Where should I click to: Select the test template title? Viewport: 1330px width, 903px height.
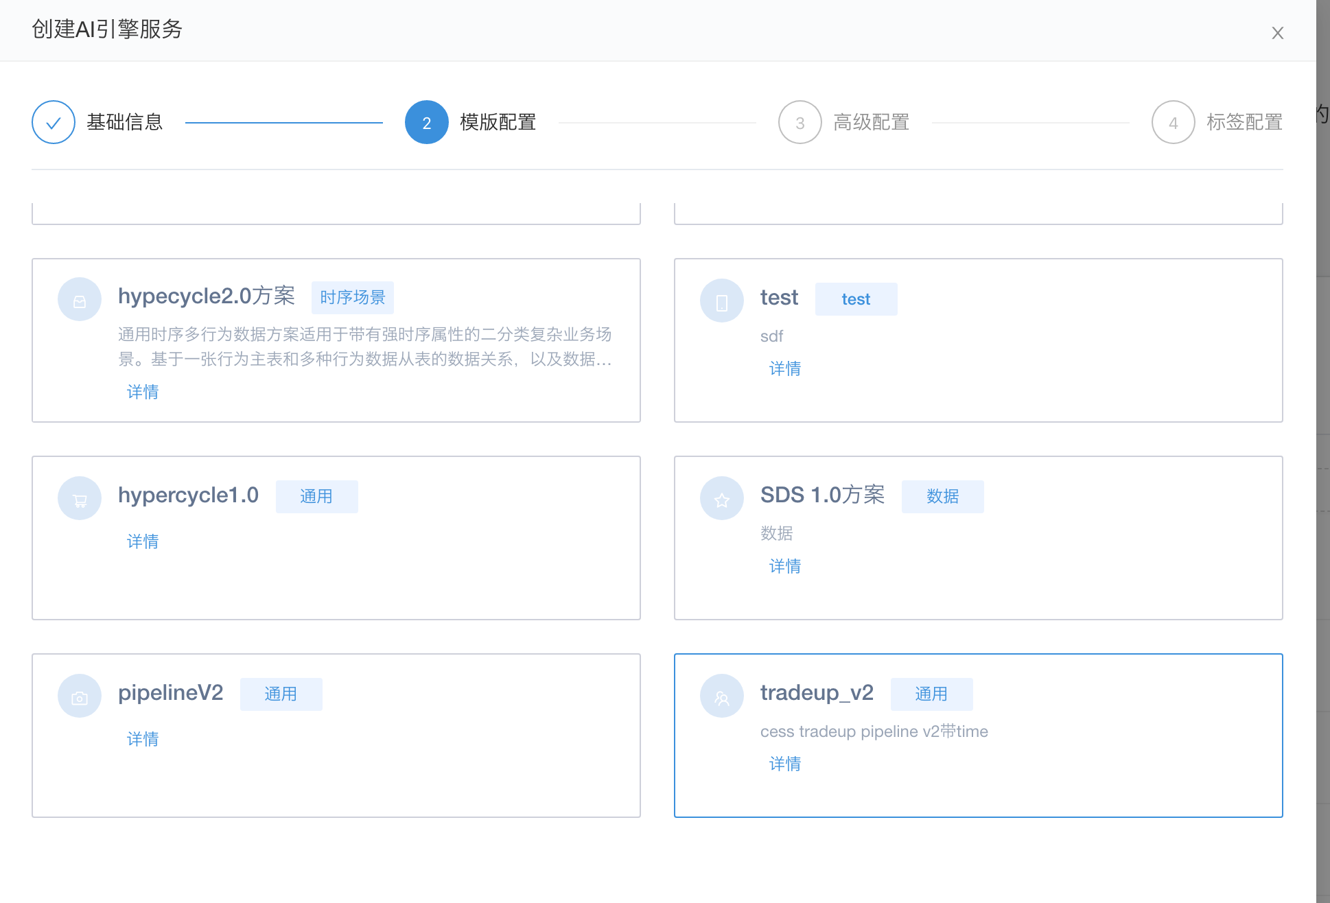coord(779,297)
